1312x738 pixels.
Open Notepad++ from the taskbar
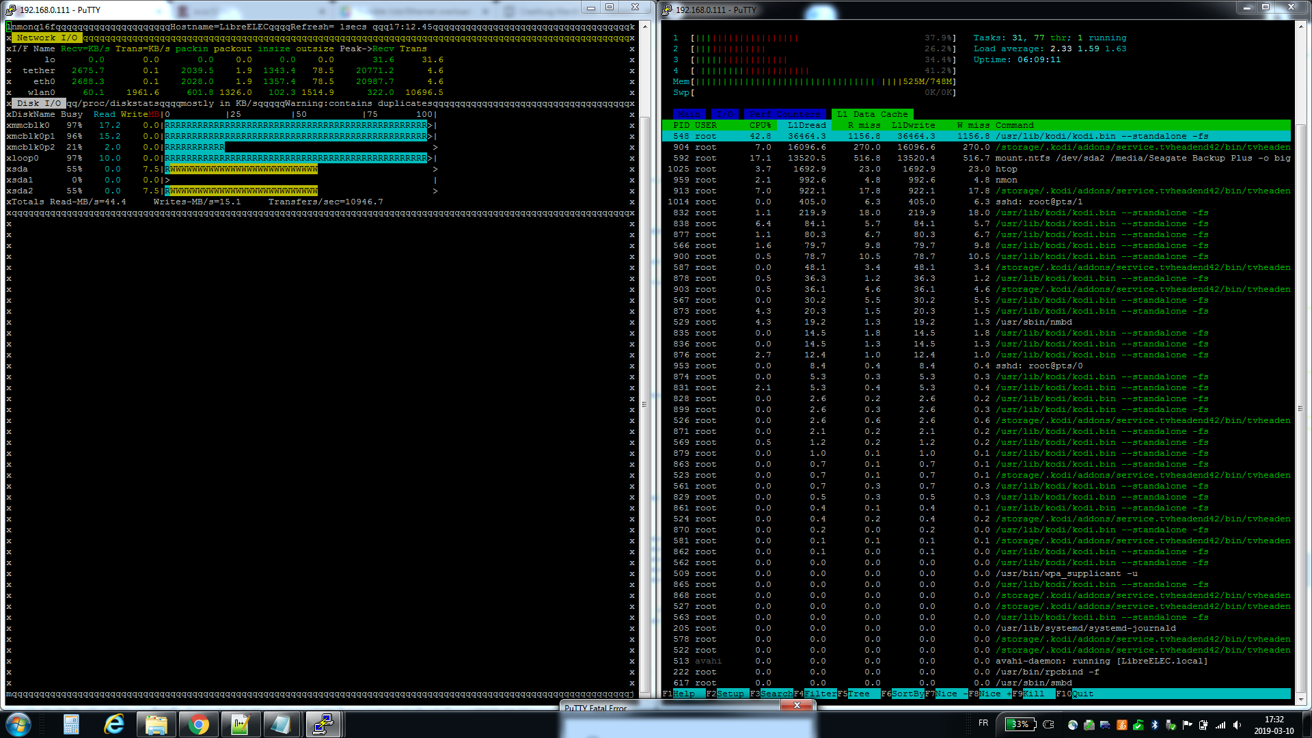pos(240,724)
